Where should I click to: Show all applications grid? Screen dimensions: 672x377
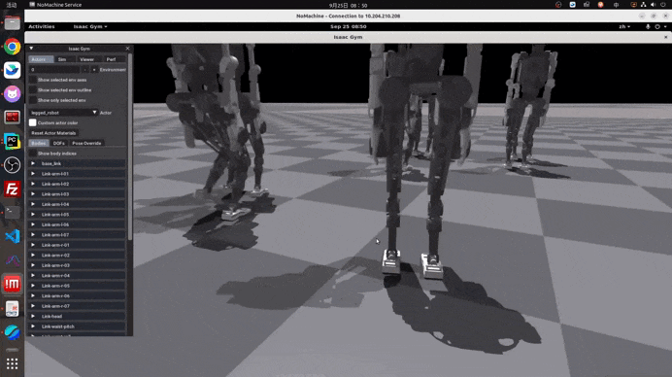(12, 363)
